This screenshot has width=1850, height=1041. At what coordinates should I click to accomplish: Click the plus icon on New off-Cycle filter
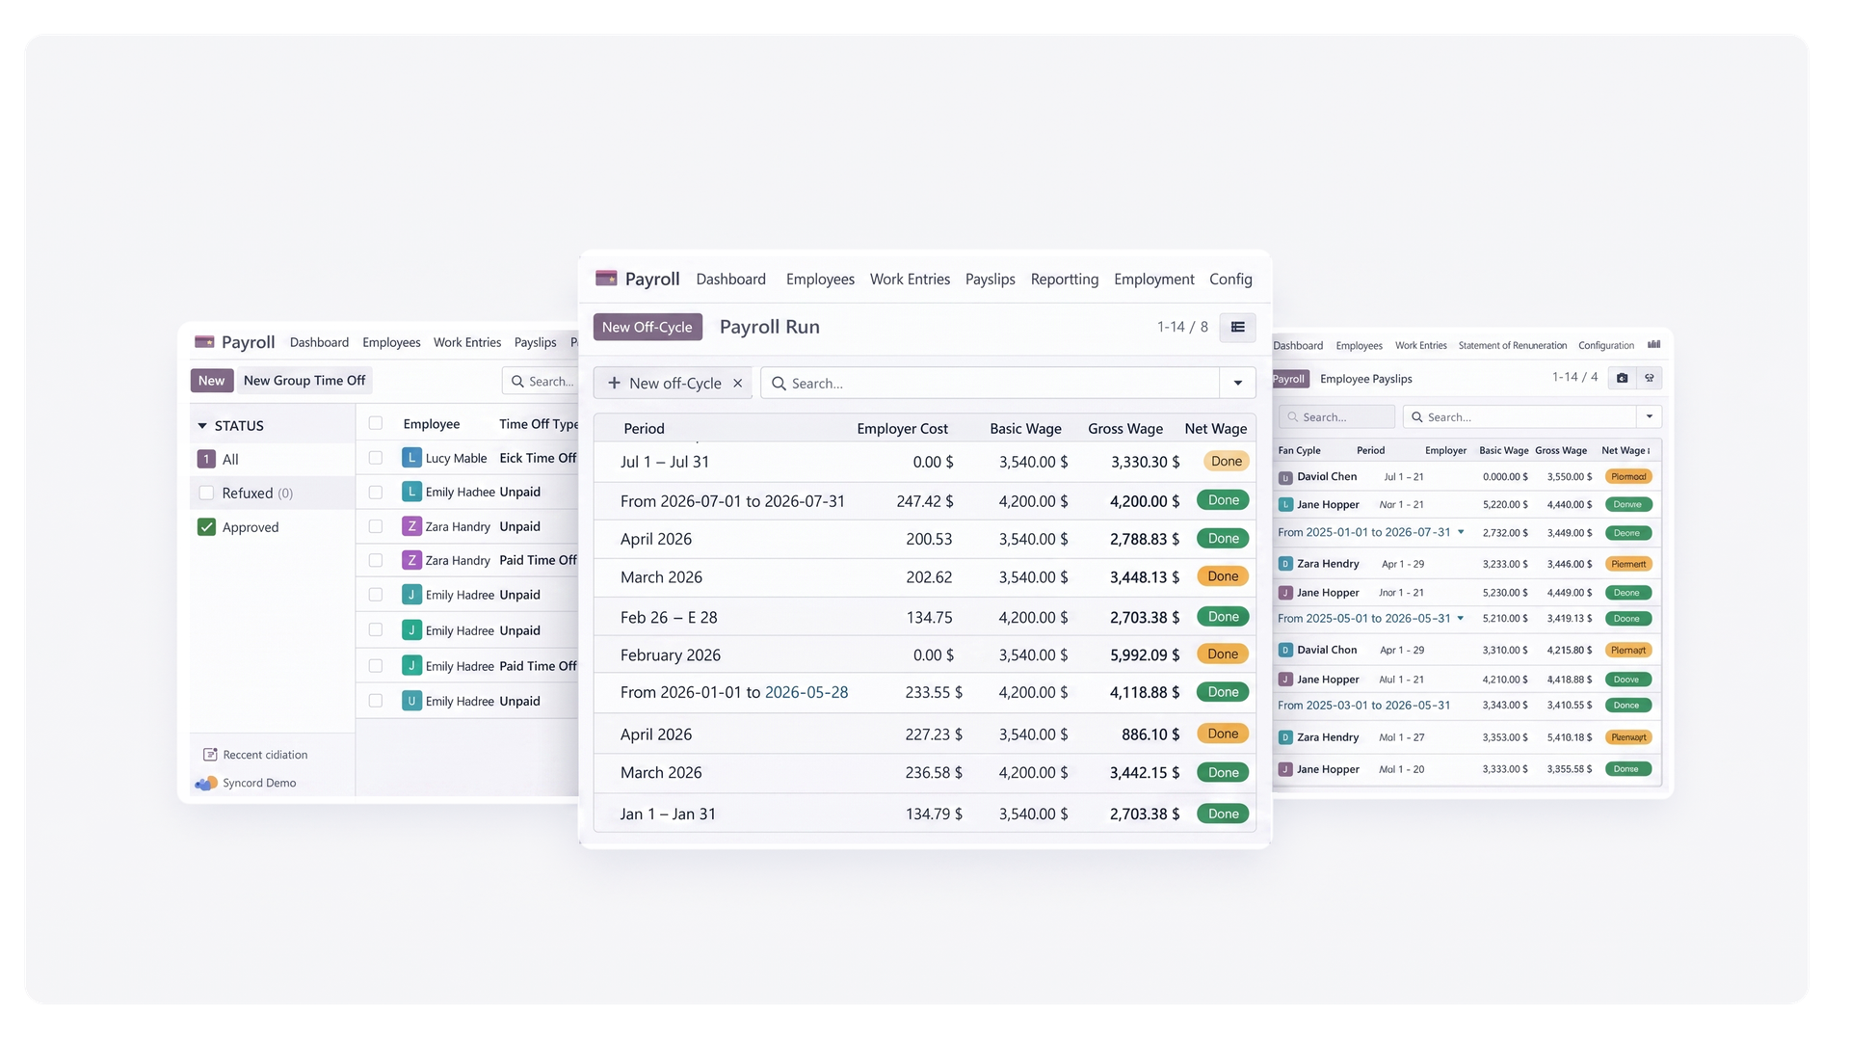(x=614, y=383)
